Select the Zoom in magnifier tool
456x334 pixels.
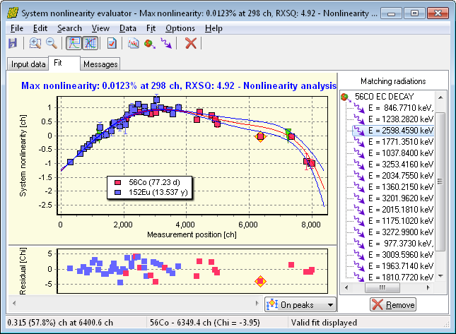click(35, 44)
